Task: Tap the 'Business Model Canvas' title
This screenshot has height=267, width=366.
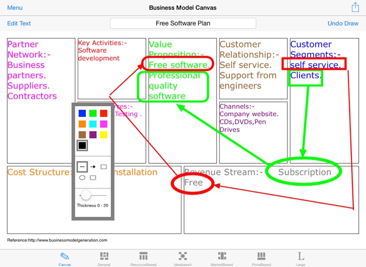Action: pos(183,8)
